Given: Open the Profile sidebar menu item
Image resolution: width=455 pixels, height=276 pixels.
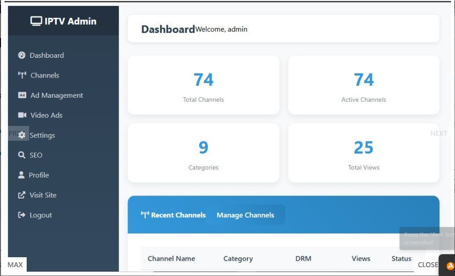Looking at the screenshot, I should 39,175.
